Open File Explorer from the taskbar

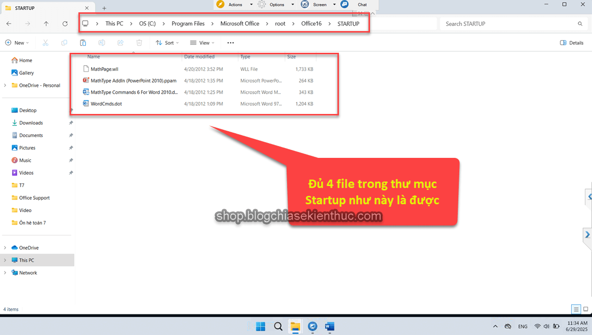click(x=295, y=326)
